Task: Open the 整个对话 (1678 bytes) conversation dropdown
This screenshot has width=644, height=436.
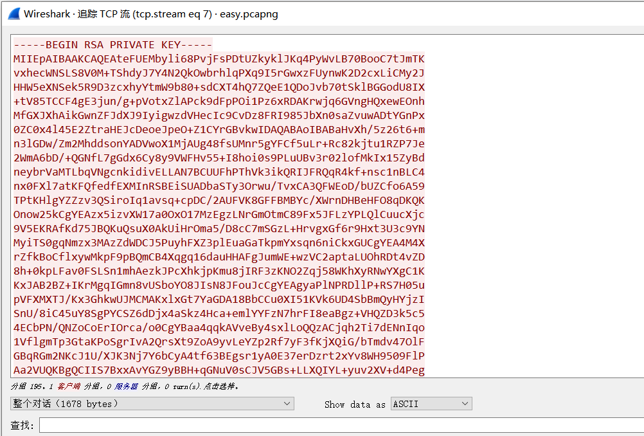Action: (x=152, y=404)
